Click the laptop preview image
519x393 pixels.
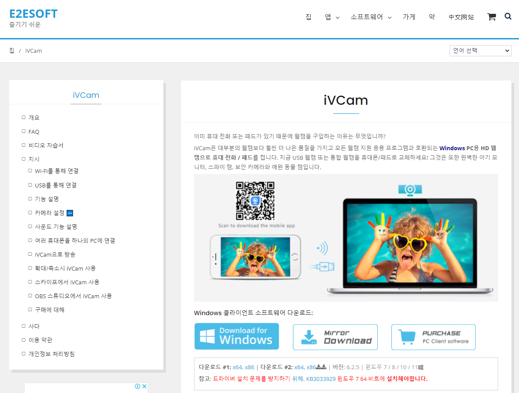(410, 246)
